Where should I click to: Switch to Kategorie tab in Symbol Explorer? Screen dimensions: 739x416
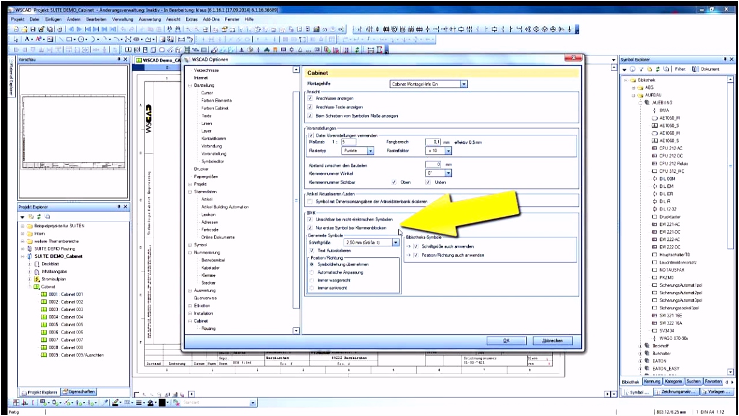(673, 381)
